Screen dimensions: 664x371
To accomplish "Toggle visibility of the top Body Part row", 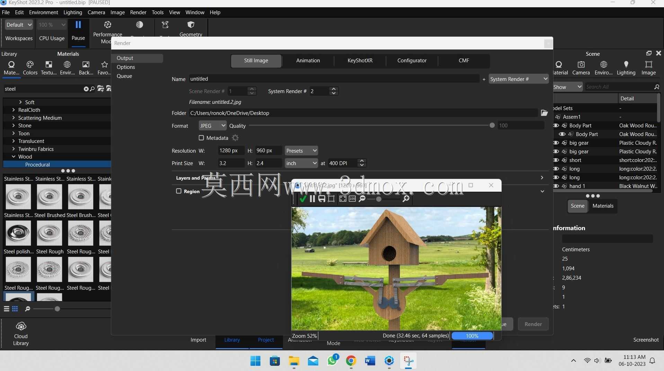I will pyautogui.click(x=556, y=126).
